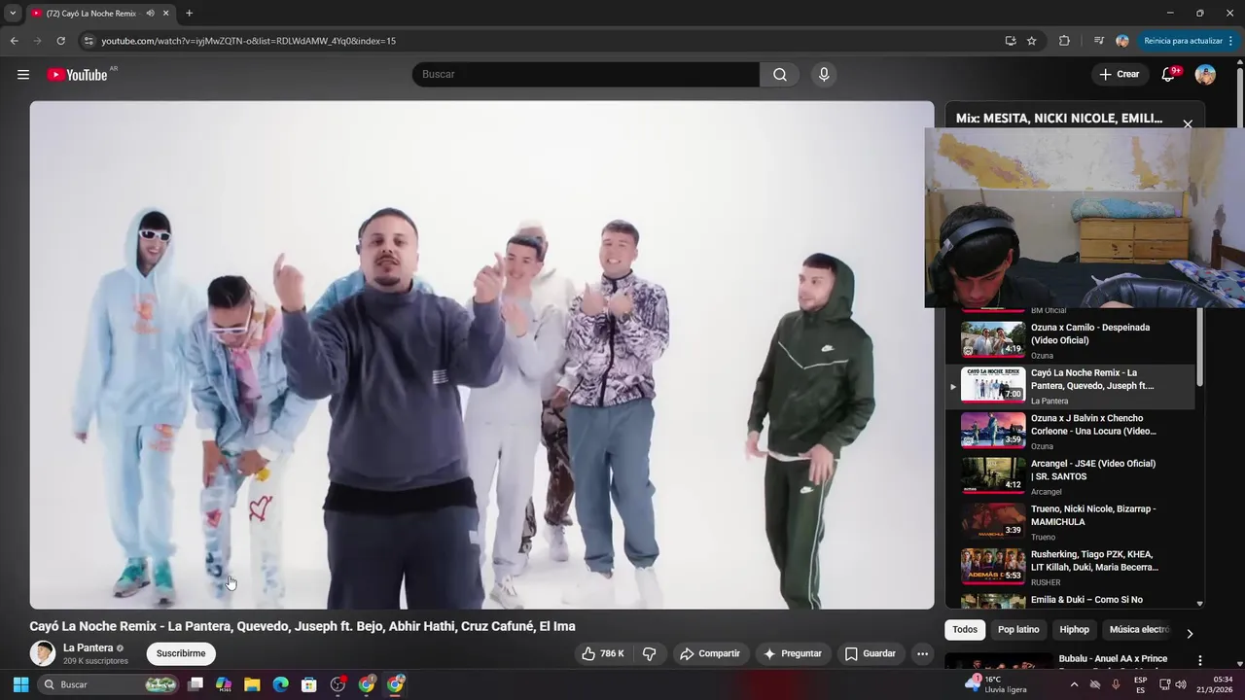Open the YouTube account avatar menu

(x=1205, y=75)
